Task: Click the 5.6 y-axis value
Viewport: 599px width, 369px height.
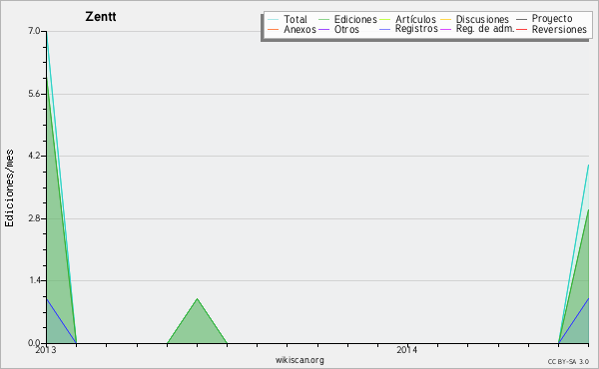Action: click(x=34, y=94)
